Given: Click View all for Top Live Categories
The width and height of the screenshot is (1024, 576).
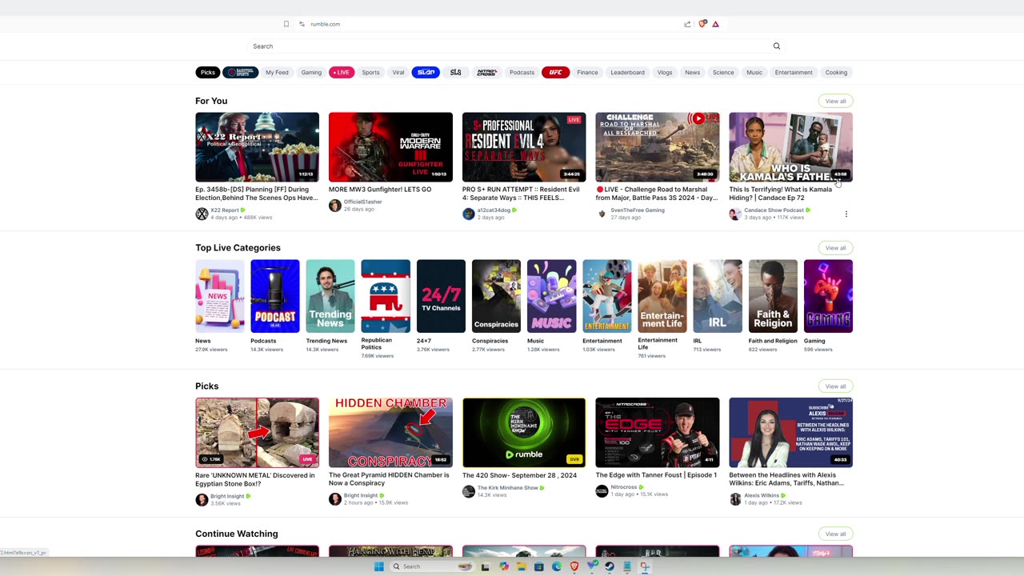Looking at the screenshot, I should tap(835, 248).
